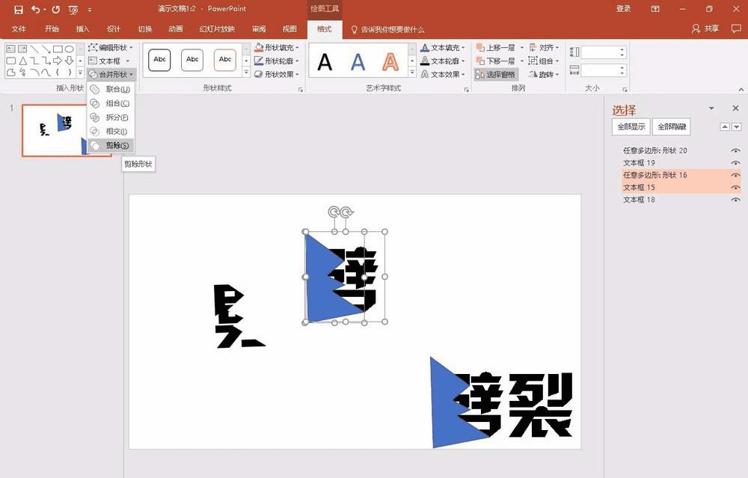Choose 拆分(F) from merge shapes menu

(111, 117)
